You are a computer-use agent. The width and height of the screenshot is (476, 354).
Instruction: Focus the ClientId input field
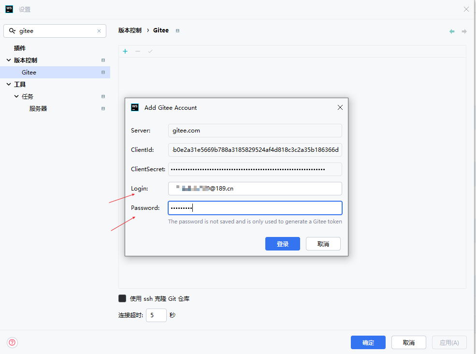coord(255,150)
